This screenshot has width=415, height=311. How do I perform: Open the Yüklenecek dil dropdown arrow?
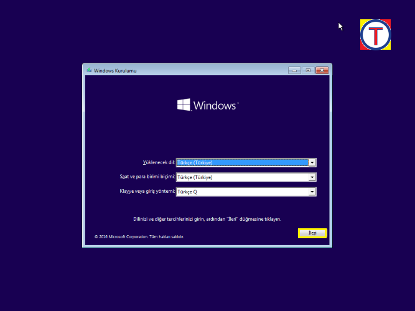pyautogui.click(x=312, y=162)
